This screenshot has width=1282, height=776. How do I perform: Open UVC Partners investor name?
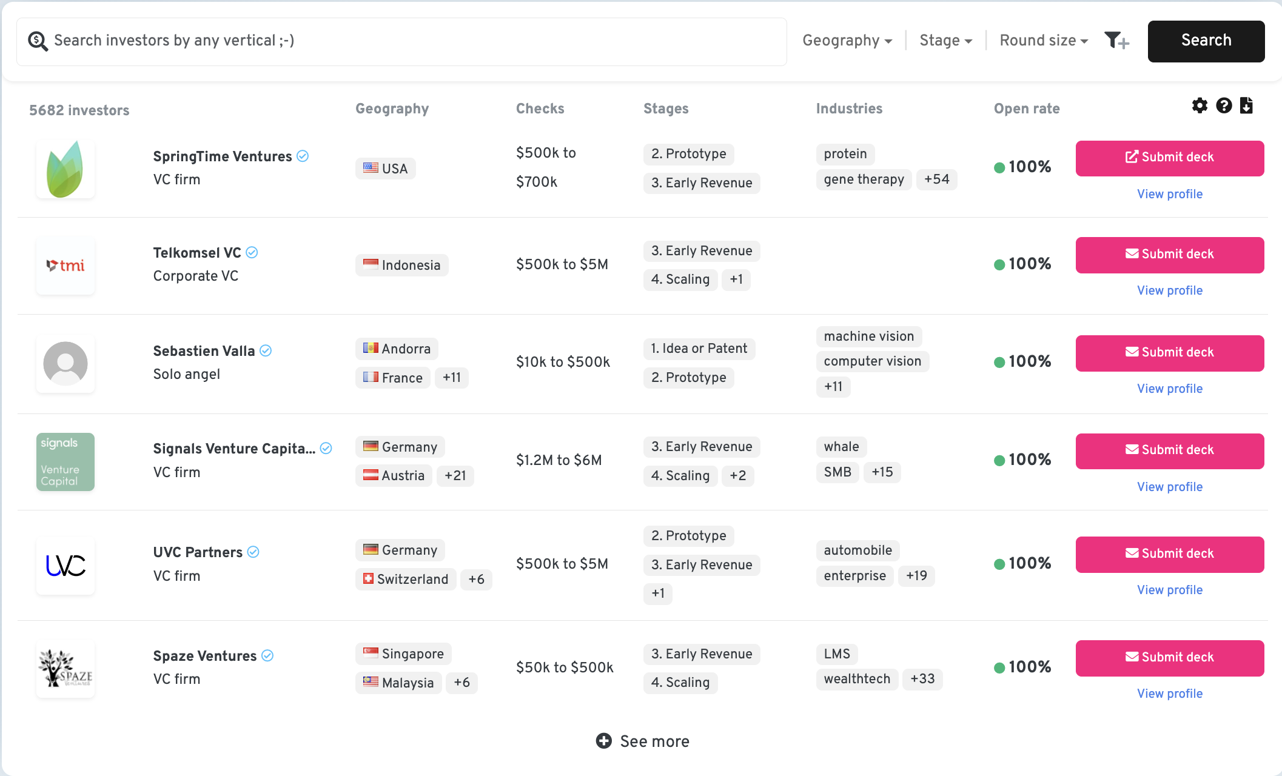click(198, 552)
